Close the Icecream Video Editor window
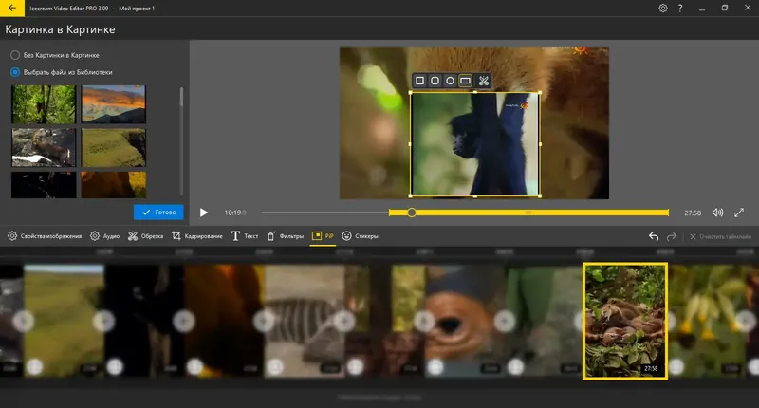 click(748, 9)
